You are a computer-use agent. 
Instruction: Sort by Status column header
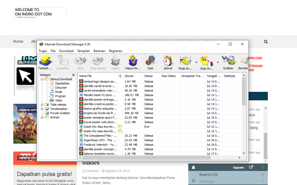tap(151, 76)
